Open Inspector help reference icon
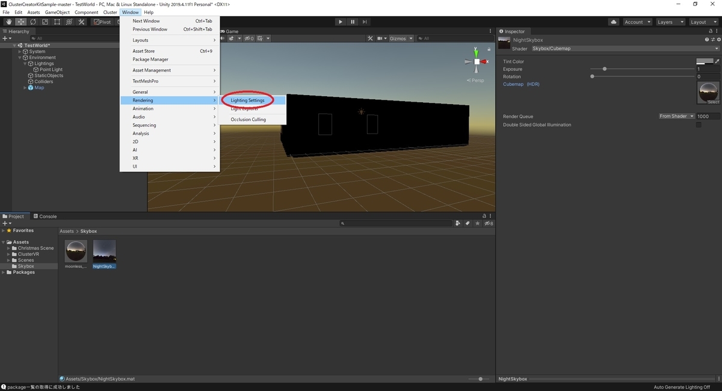 [x=706, y=40]
